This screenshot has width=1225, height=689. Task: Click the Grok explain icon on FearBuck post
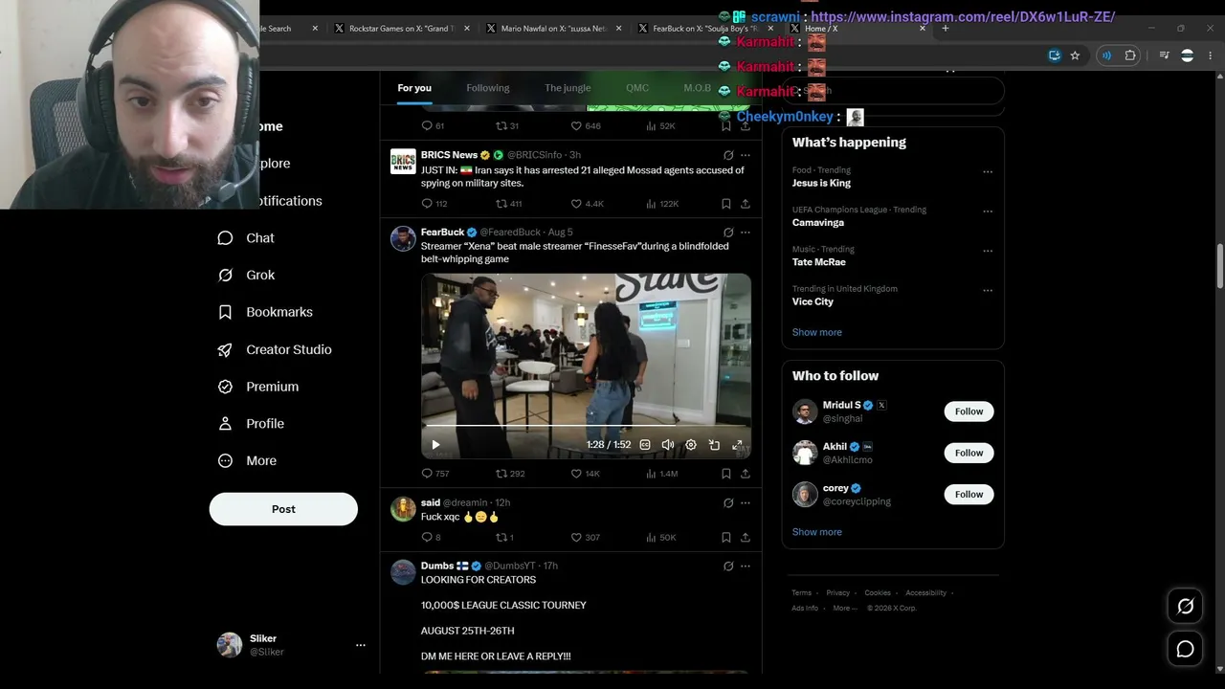click(728, 233)
